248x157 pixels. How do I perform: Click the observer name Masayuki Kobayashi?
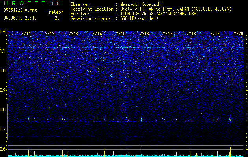coord(141,4)
